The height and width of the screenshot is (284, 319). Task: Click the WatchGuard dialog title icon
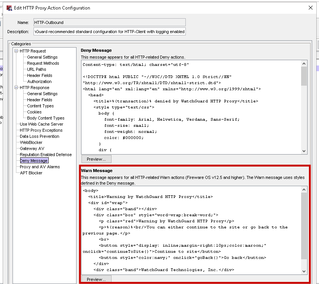(x=9, y=8)
